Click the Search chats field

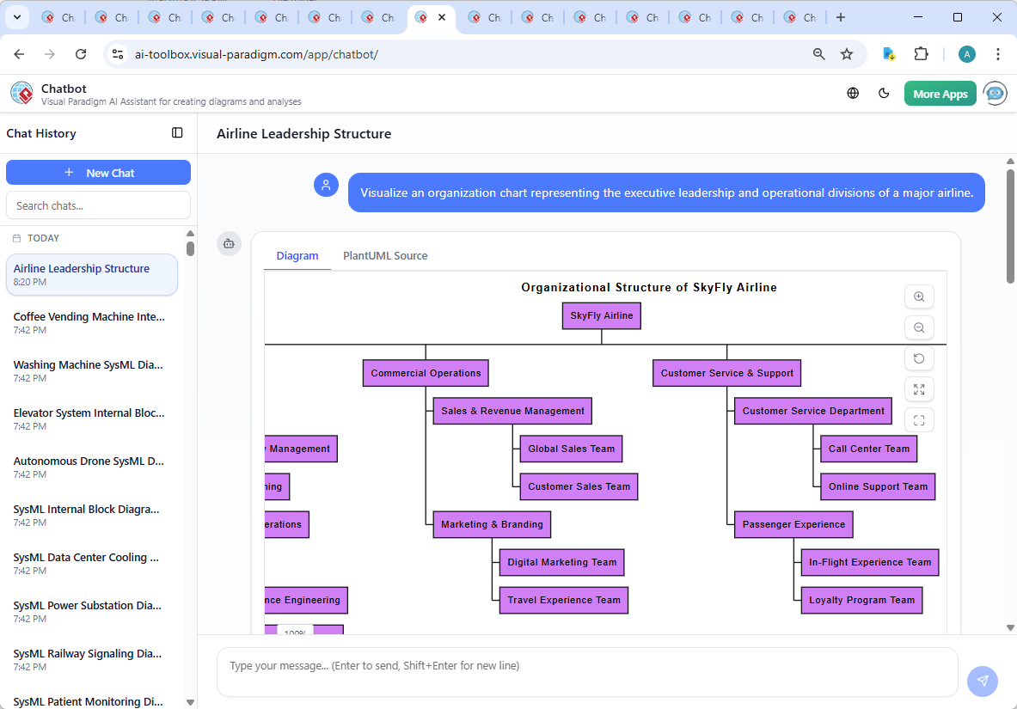coord(98,205)
